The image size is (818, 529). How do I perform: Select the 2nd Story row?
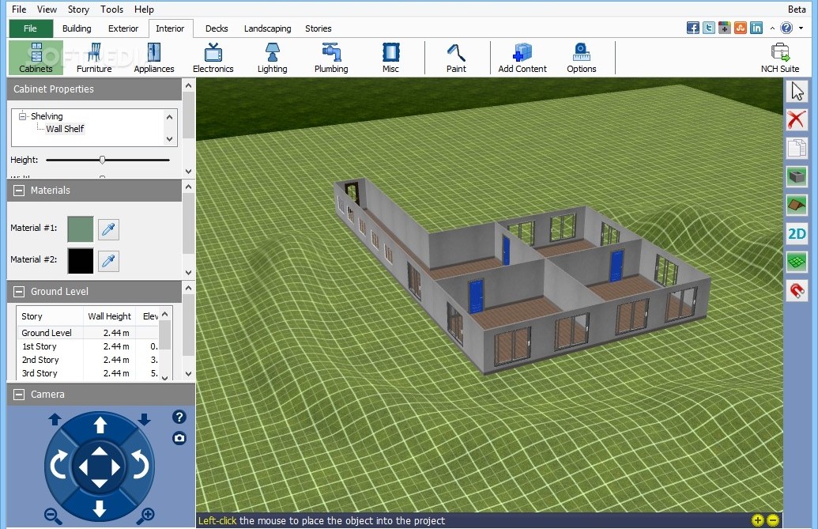tap(40, 360)
